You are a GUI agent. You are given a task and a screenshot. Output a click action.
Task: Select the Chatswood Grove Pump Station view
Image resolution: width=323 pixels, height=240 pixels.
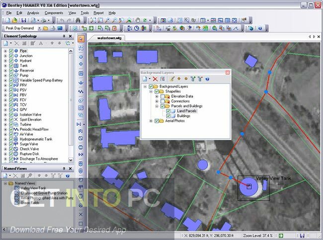(44, 193)
